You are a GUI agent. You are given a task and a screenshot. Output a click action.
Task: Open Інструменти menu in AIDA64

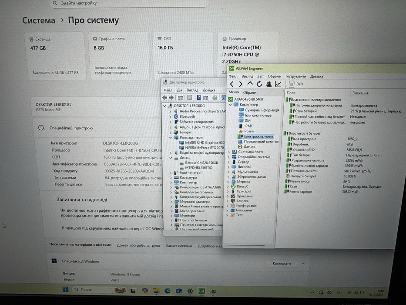[296, 76]
